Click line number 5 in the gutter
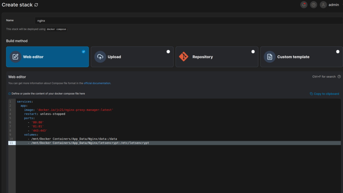The image size is (343, 193). point(10,118)
